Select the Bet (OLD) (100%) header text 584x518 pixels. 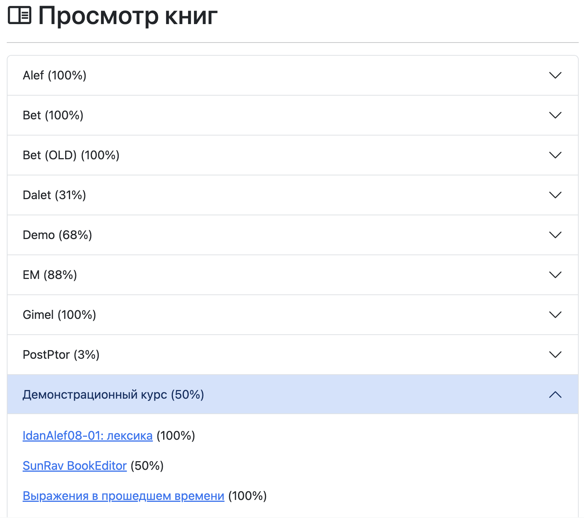pyautogui.click(x=71, y=155)
